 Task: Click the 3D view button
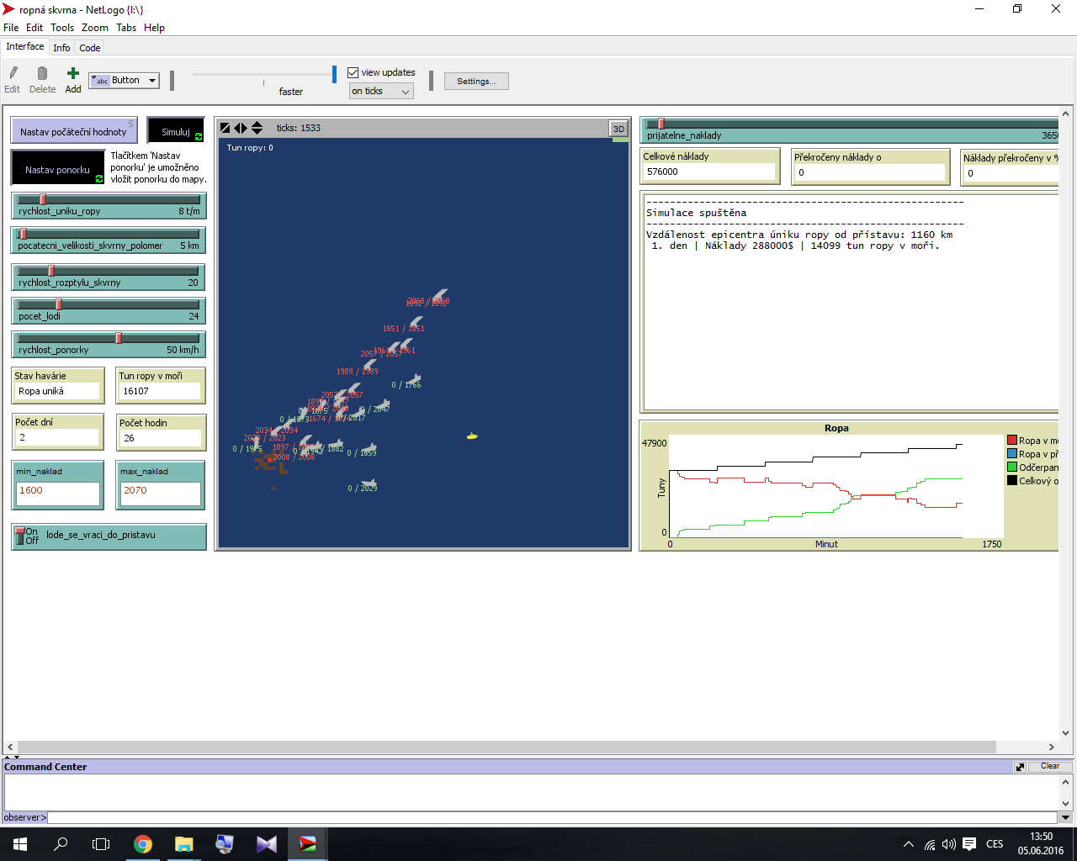[618, 129]
